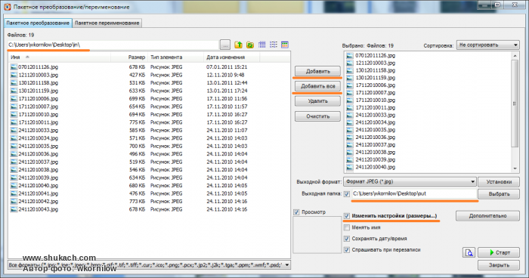This screenshot has height=278, width=529.
Task: Select 17112010006.jpg in the source list
Action: [x=38, y=99]
